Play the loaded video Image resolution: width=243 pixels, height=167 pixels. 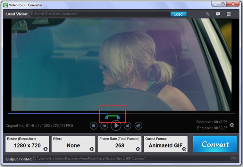coord(116,126)
